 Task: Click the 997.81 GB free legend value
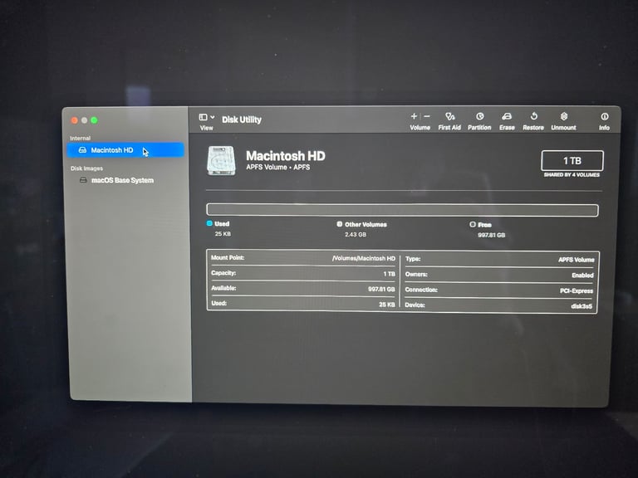[x=491, y=235]
